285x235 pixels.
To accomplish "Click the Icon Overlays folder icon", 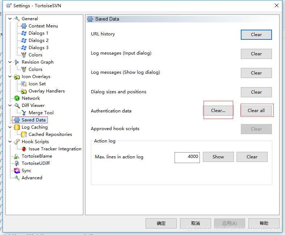I will point(17,77).
